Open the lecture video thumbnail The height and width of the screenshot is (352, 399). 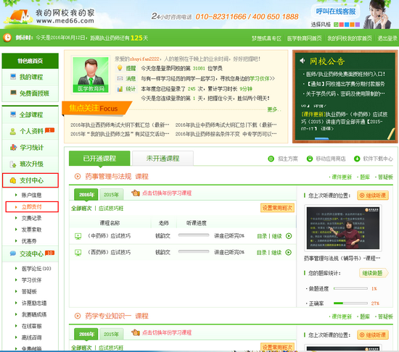click(x=342, y=228)
